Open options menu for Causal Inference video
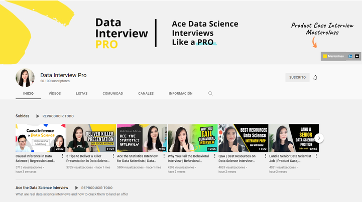This screenshot has height=202, width=362. coord(62,156)
